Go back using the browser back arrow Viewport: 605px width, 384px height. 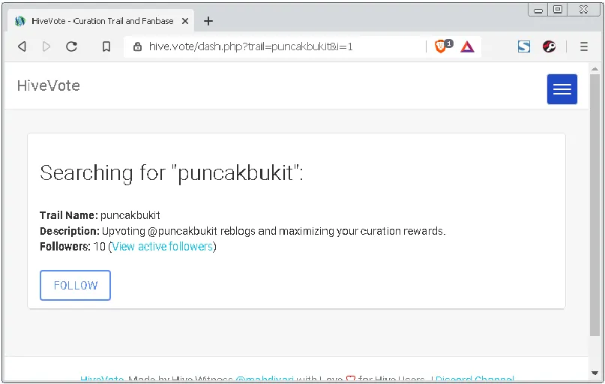coord(22,46)
